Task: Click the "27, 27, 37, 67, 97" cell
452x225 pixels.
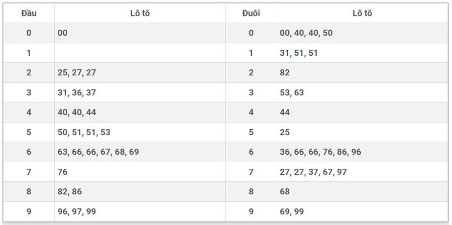Action: click(313, 172)
